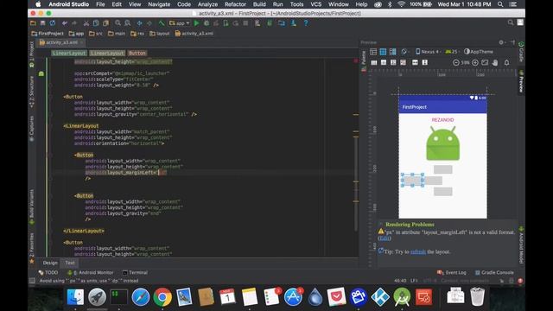Click the tool windows icon in status bar
Viewport: 553px width, 311px height.
coord(32,281)
